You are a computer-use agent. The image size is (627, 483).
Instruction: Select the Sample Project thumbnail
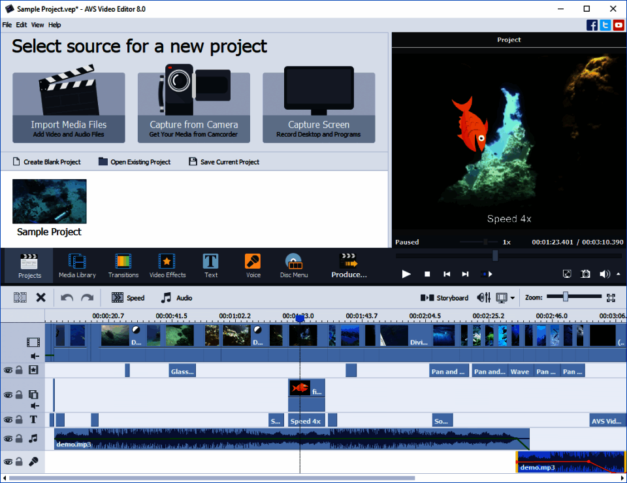tap(49, 201)
